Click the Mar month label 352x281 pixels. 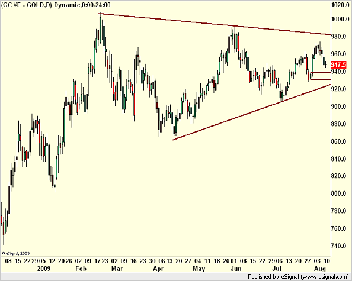click(x=117, y=269)
